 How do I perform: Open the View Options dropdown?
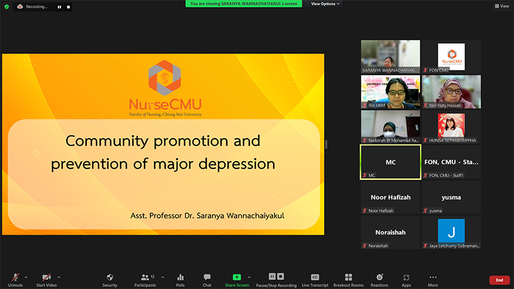(325, 4)
